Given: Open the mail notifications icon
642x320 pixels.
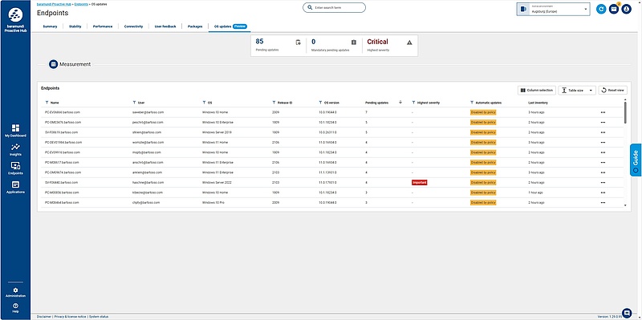Looking at the screenshot, I should point(614,9).
